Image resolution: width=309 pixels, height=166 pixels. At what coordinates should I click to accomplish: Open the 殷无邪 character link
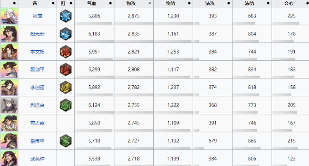click(37, 34)
